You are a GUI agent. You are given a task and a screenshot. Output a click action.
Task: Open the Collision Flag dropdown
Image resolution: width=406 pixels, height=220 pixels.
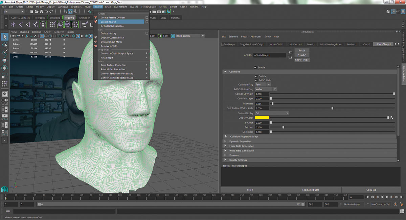click(x=262, y=84)
